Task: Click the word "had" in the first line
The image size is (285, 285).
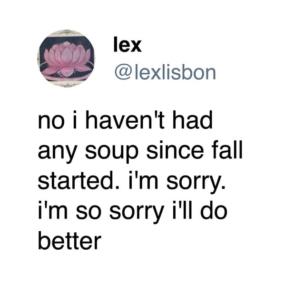Action: (193, 120)
